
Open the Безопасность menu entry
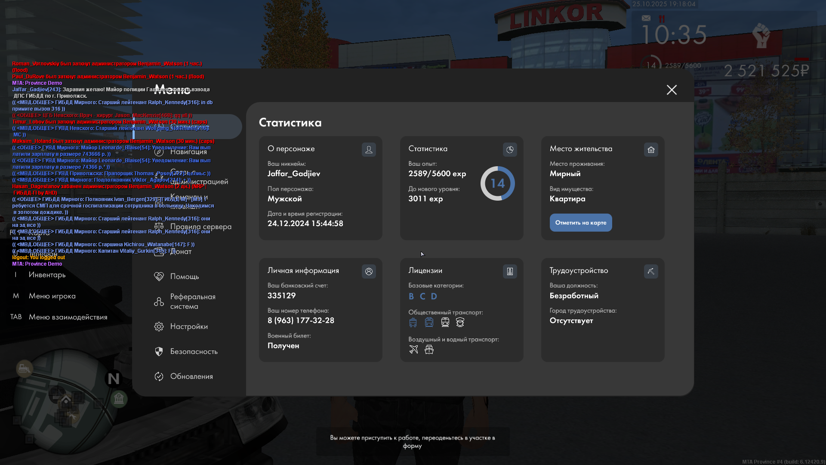tap(194, 351)
